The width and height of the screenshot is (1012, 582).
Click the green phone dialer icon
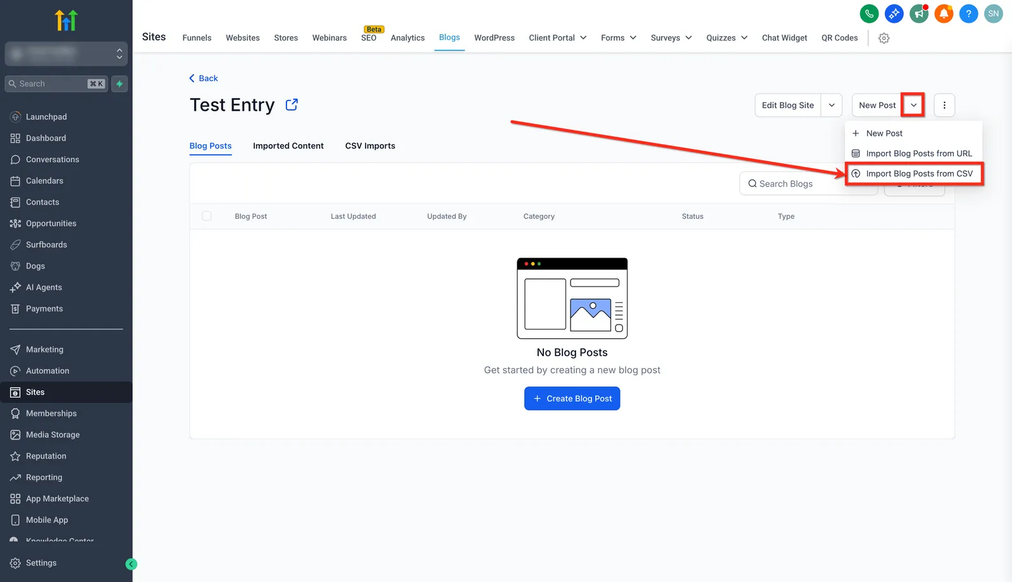coord(869,13)
